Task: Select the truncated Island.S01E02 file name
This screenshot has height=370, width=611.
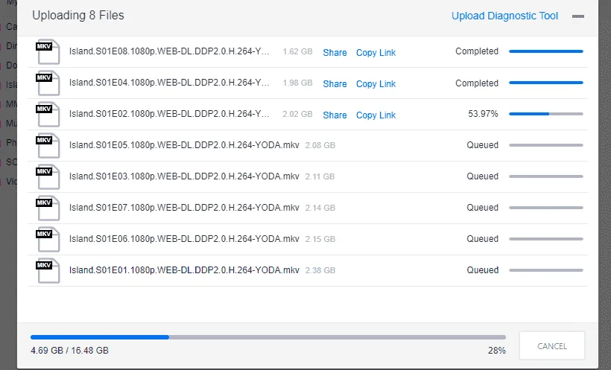Action: (x=169, y=114)
